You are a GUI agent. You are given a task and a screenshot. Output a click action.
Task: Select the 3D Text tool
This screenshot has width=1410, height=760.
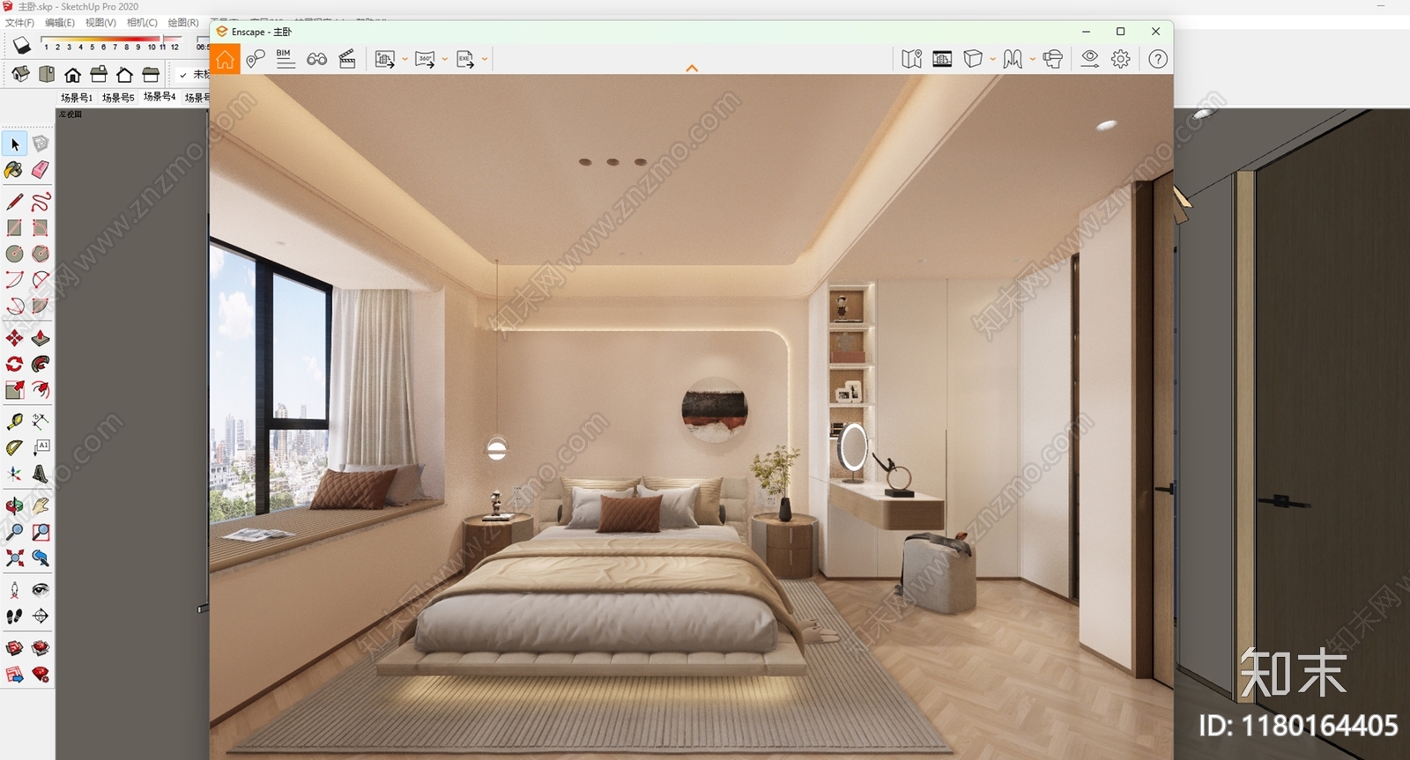[41, 474]
